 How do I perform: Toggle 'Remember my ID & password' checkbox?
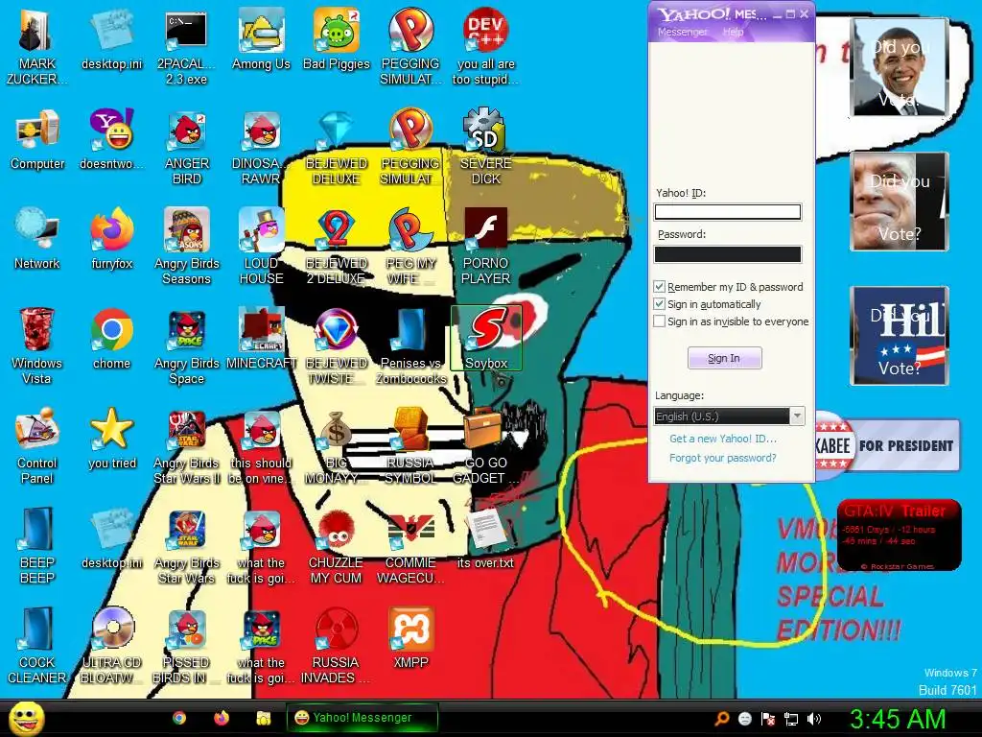[659, 287]
